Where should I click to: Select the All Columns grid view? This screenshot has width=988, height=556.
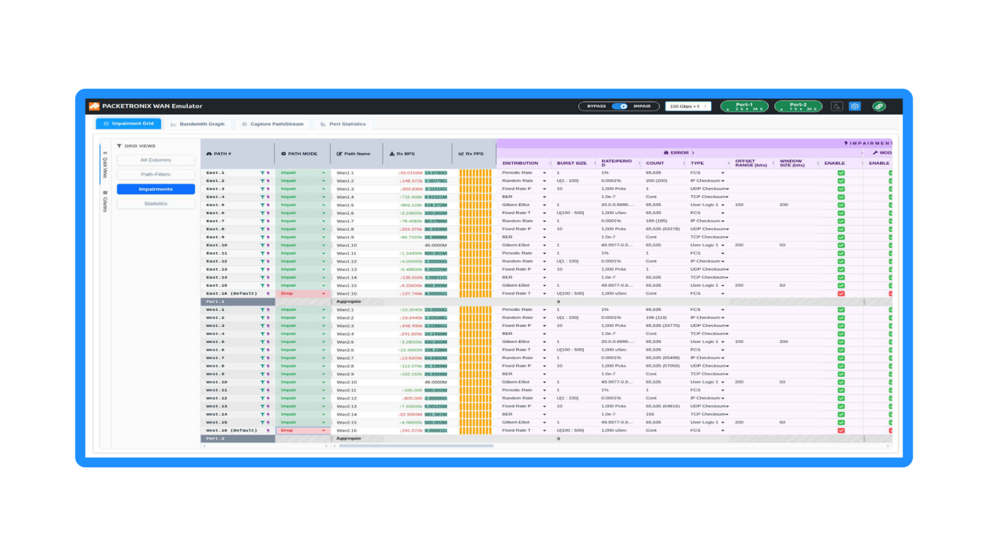click(x=156, y=160)
